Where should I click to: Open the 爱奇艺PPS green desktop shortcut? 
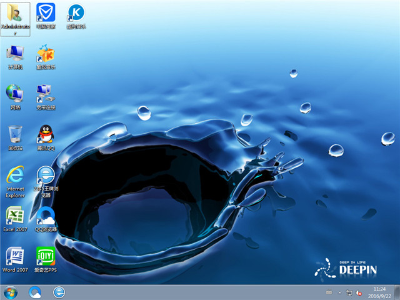tap(46, 257)
